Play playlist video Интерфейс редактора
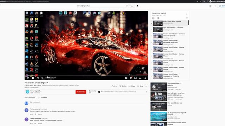Screen dimensions: 225x126 [x=169, y=42]
